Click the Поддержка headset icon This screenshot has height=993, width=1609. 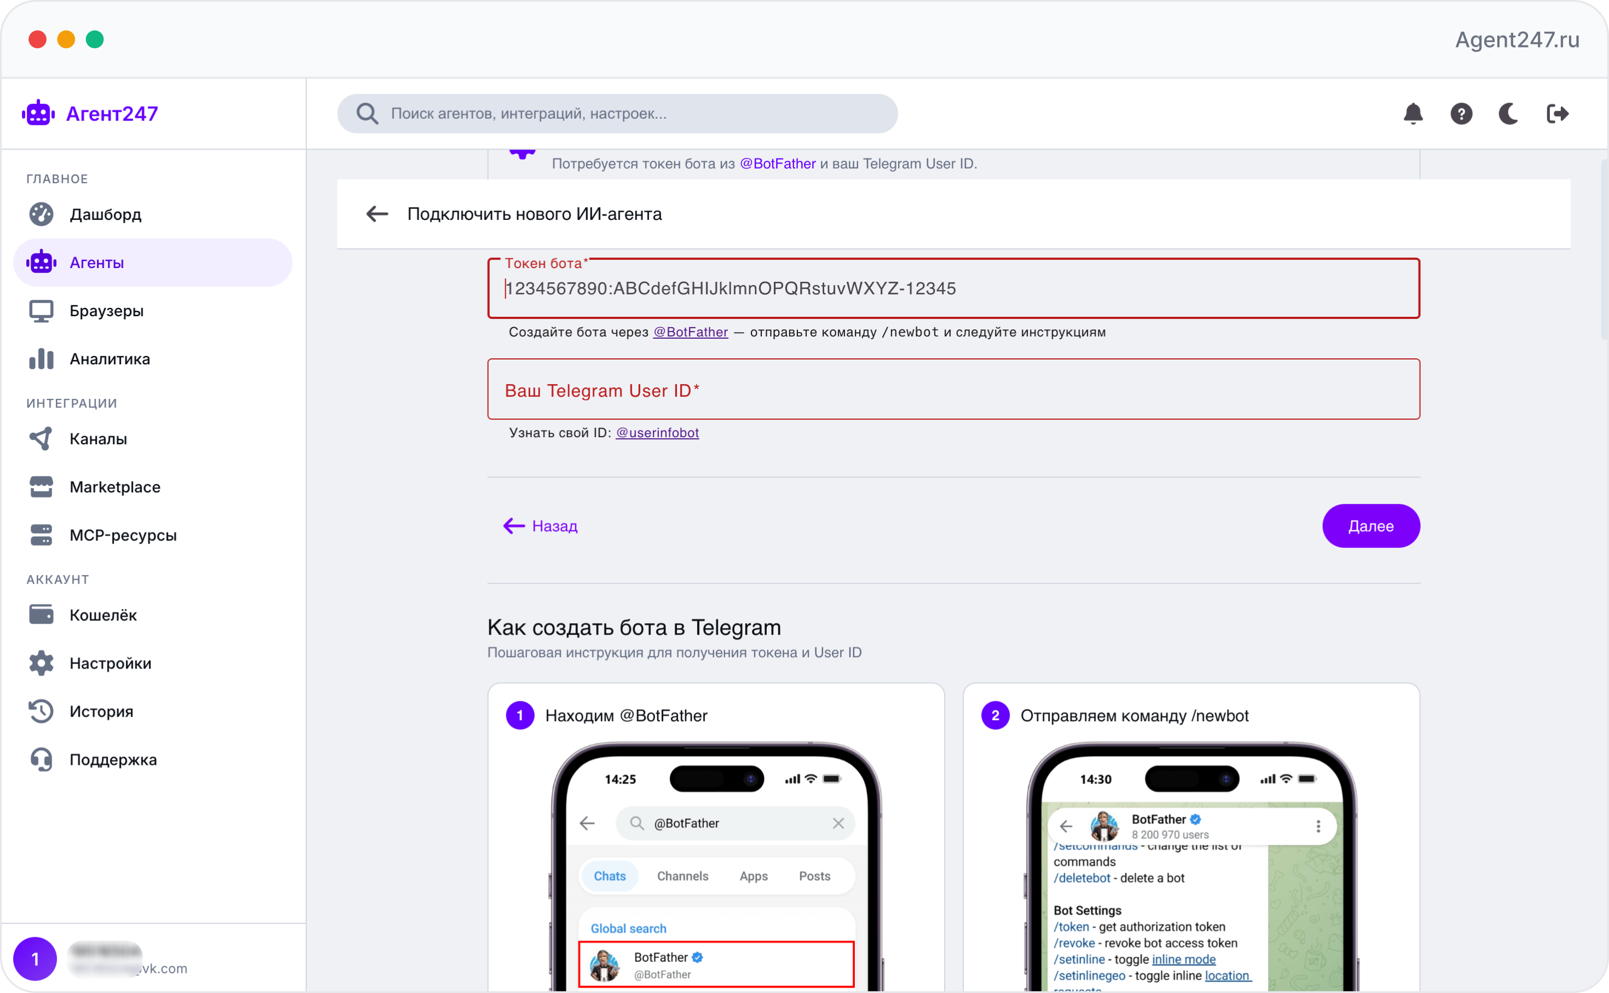[x=42, y=759]
